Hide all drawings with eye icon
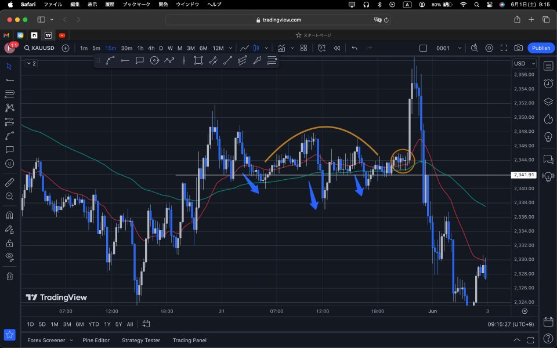Image resolution: width=557 pixels, height=348 pixels. (9, 257)
